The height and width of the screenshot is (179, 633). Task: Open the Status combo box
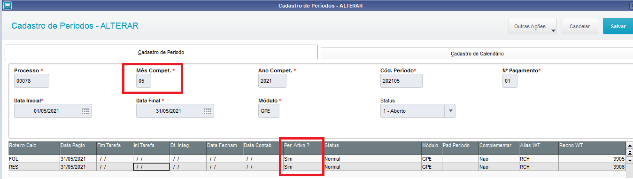tap(417, 111)
